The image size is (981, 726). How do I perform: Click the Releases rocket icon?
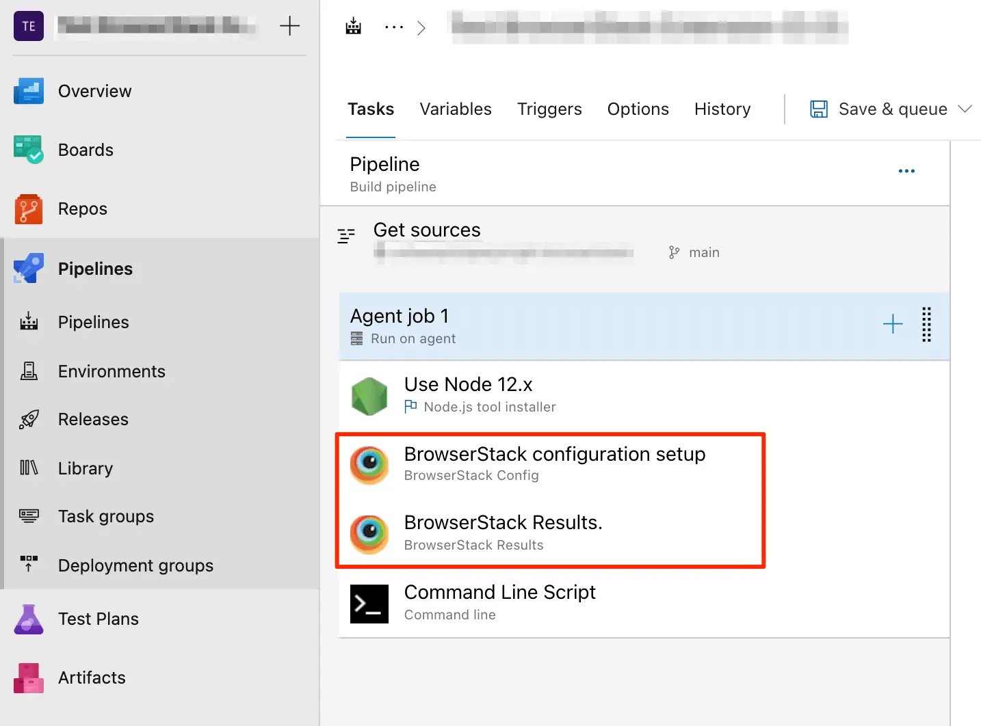[x=29, y=420]
